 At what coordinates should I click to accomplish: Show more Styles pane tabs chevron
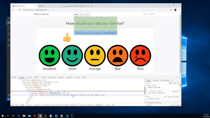(x=172, y=80)
